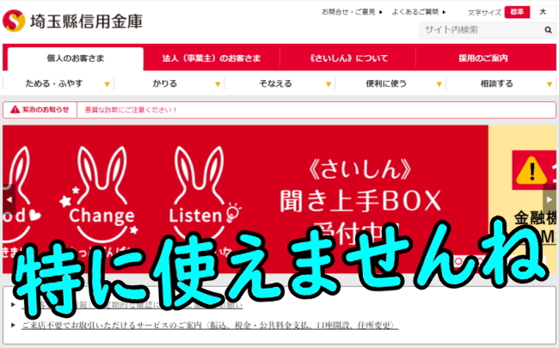Expand the そなえる menu
Viewport: 559px width, 348px height.
[x=279, y=83]
